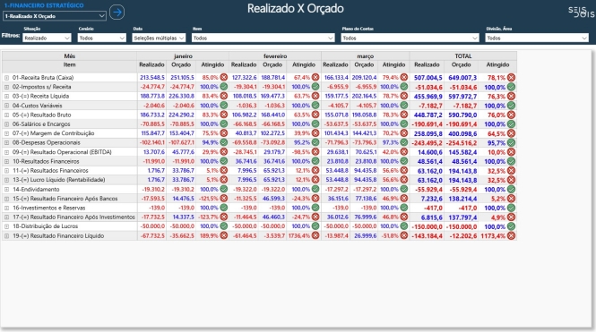
Task: Click red X icon for Receita Bruta total
Action: coord(511,77)
